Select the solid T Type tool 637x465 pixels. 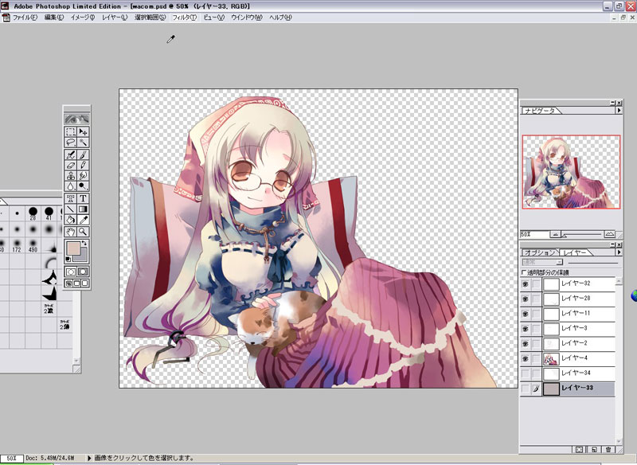pos(83,198)
